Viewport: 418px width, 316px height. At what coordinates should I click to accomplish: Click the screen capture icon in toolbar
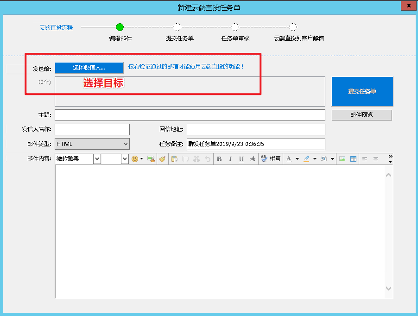(x=151, y=159)
